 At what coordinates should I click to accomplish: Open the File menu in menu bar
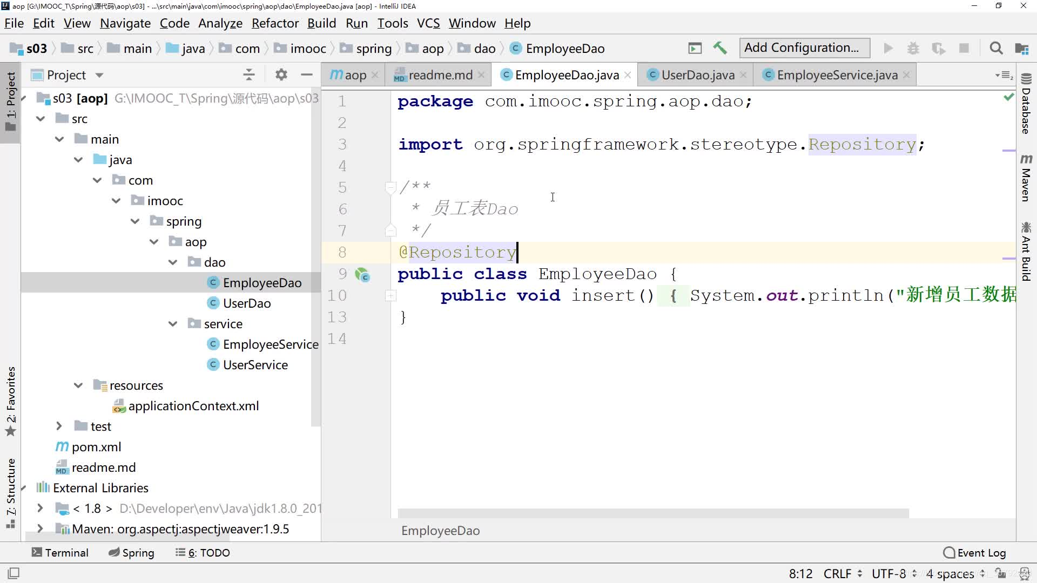point(14,23)
